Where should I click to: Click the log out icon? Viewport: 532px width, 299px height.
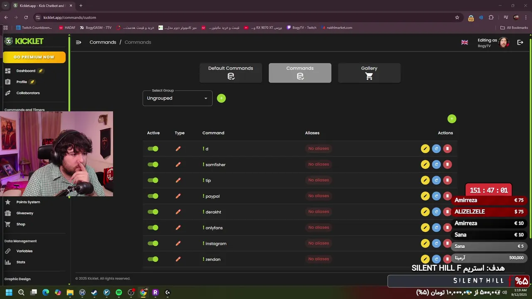coord(520,42)
